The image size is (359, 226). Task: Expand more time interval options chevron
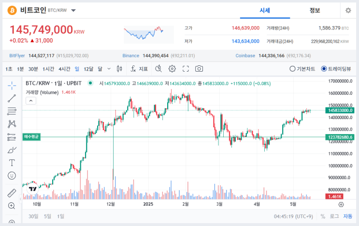[109, 69]
